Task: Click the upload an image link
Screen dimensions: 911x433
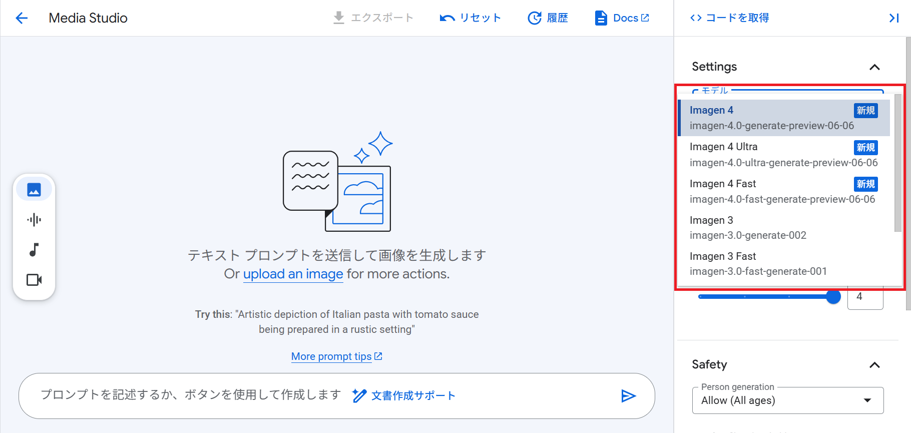Action: coord(293,274)
